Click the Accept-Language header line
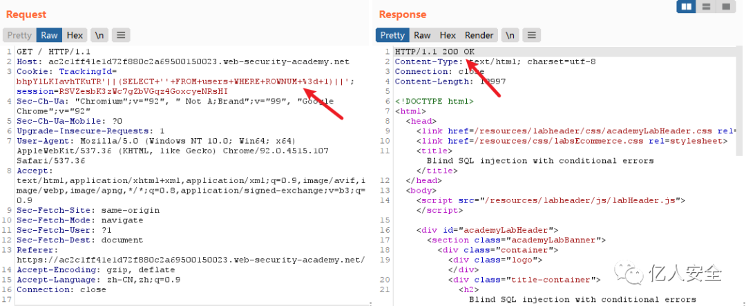Viewport: 746px width, 306px height. click(99, 280)
